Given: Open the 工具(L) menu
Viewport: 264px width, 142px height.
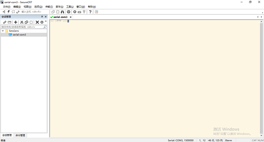Looking at the screenshot, I should click(x=70, y=7).
